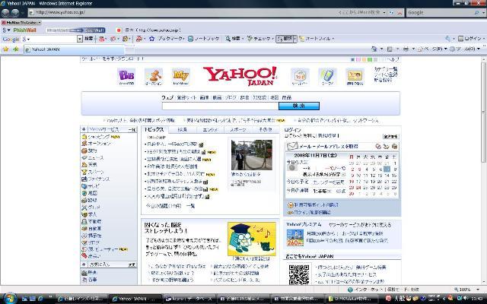
Task: Open the Yahoo! BB icon
Action: click(x=126, y=75)
